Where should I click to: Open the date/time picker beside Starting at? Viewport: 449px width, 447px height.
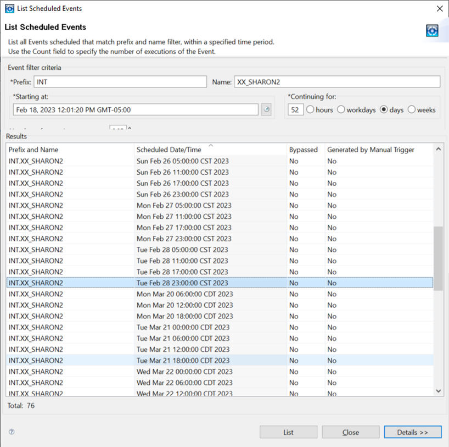266,109
